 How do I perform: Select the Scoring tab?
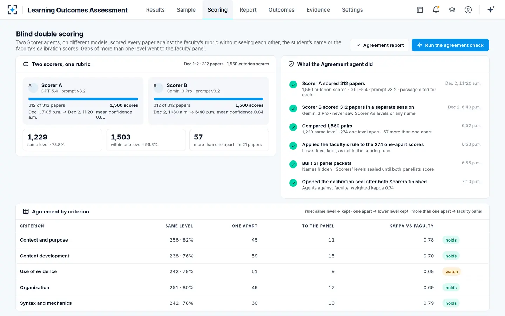coord(217,10)
